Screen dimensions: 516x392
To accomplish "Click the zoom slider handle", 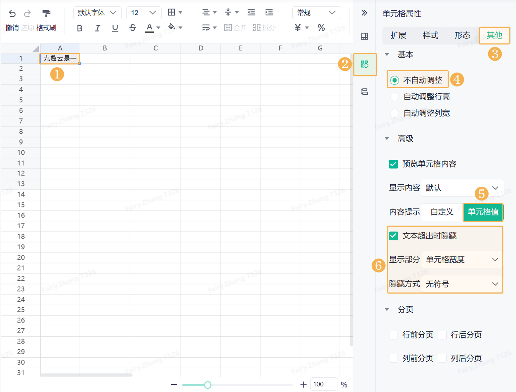I will pos(208,384).
